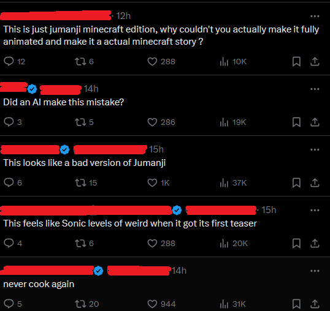
Task: Bookmark the jumanji minecraft edition tweet
Action: [x=296, y=62]
